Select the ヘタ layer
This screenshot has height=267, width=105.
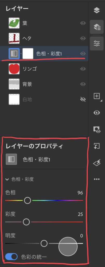tap(44, 38)
